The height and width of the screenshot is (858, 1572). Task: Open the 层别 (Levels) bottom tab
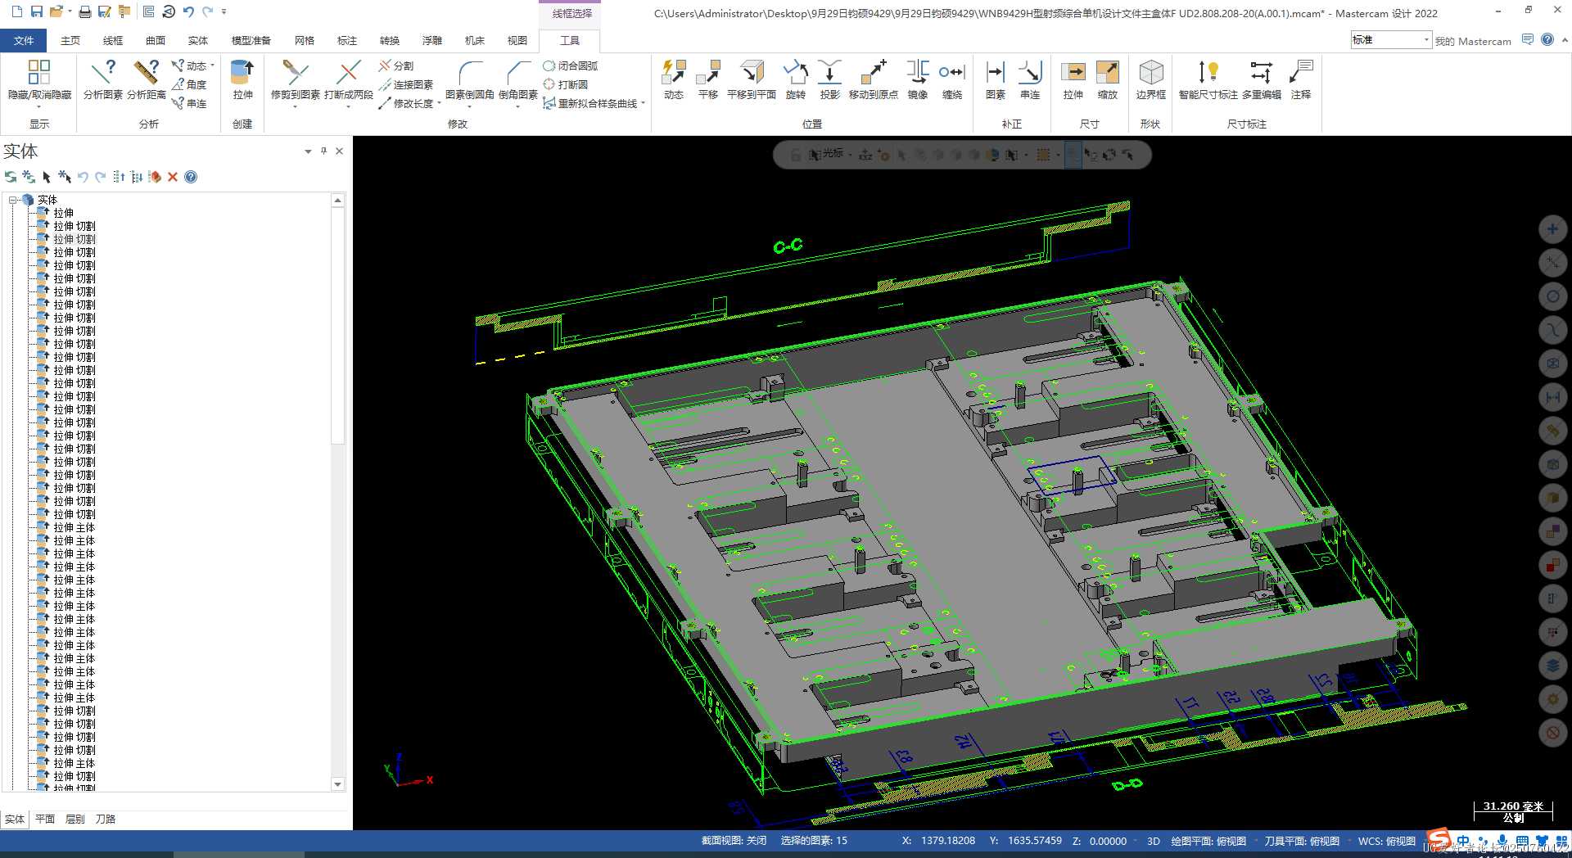click(75, 819)
